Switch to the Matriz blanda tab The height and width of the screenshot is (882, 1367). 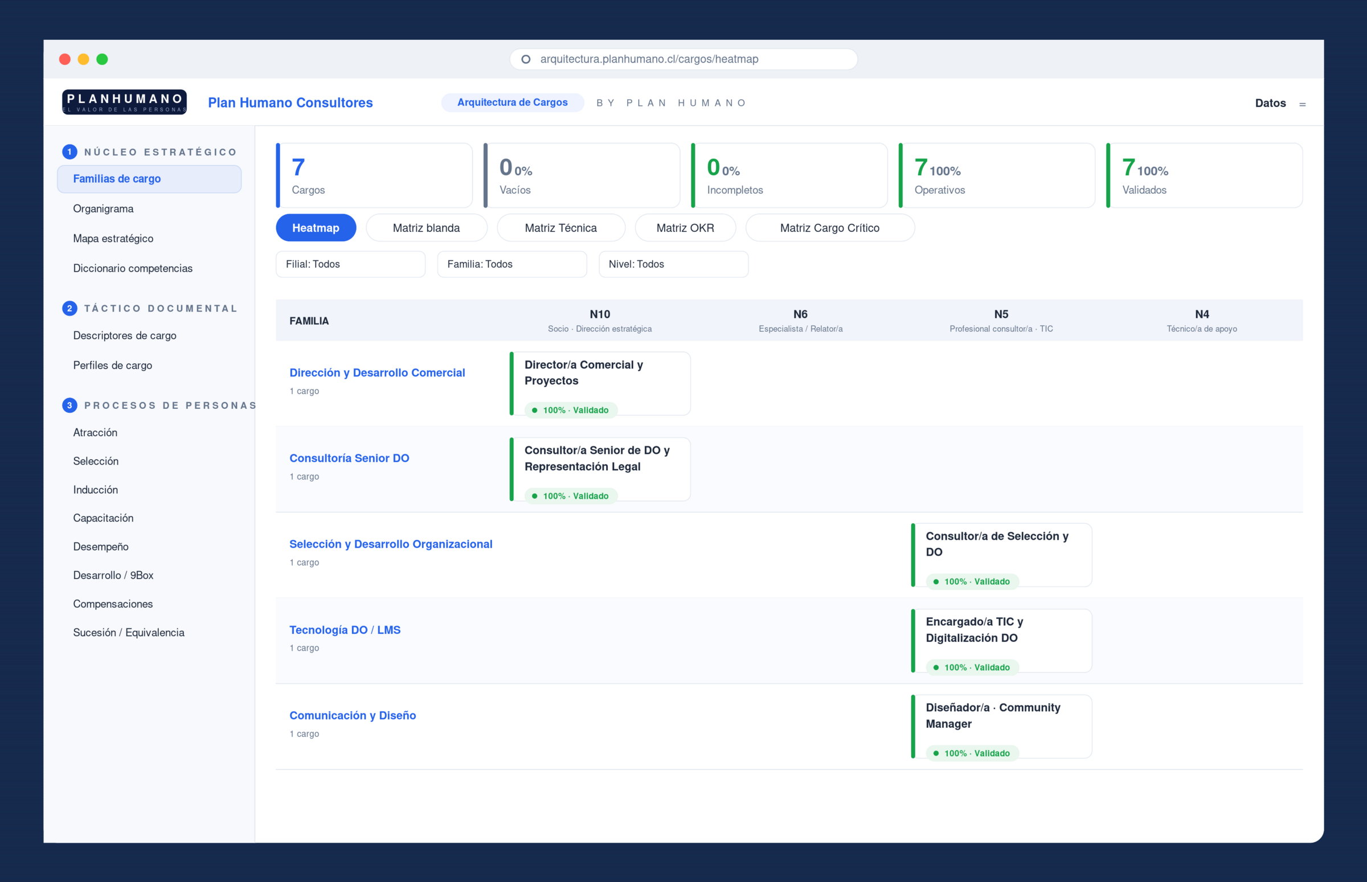tap(426, 228)
